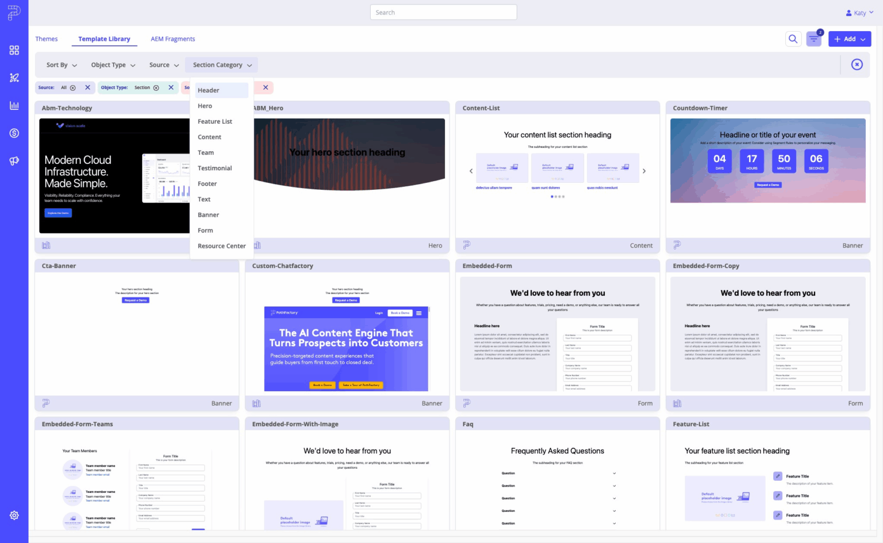Select the megaphone icon in the sidebar

pyautogui.click(x=14, y=161)
